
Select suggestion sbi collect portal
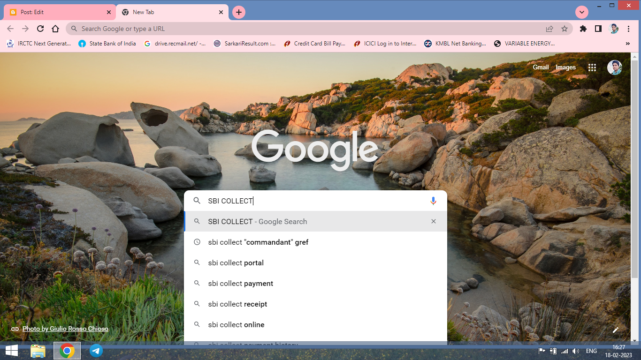click(315, 262)
